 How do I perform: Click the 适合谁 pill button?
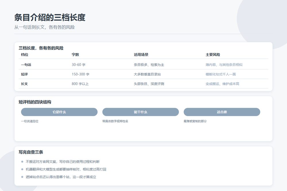coord(222,112)
